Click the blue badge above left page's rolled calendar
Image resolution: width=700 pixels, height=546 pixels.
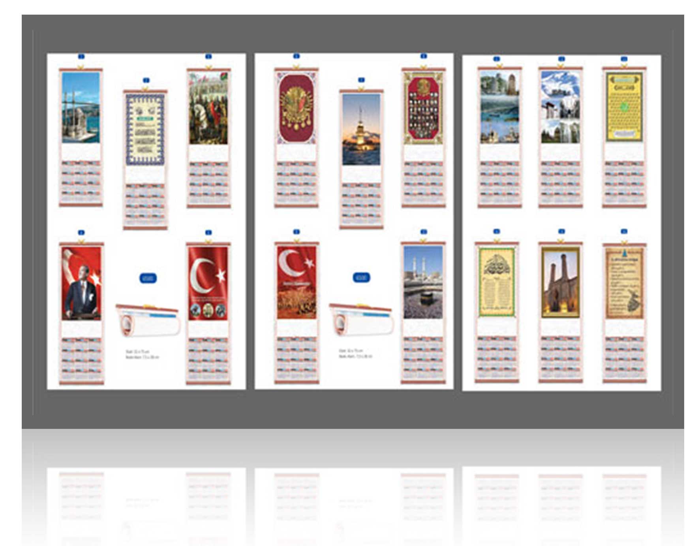coord(148,278)
